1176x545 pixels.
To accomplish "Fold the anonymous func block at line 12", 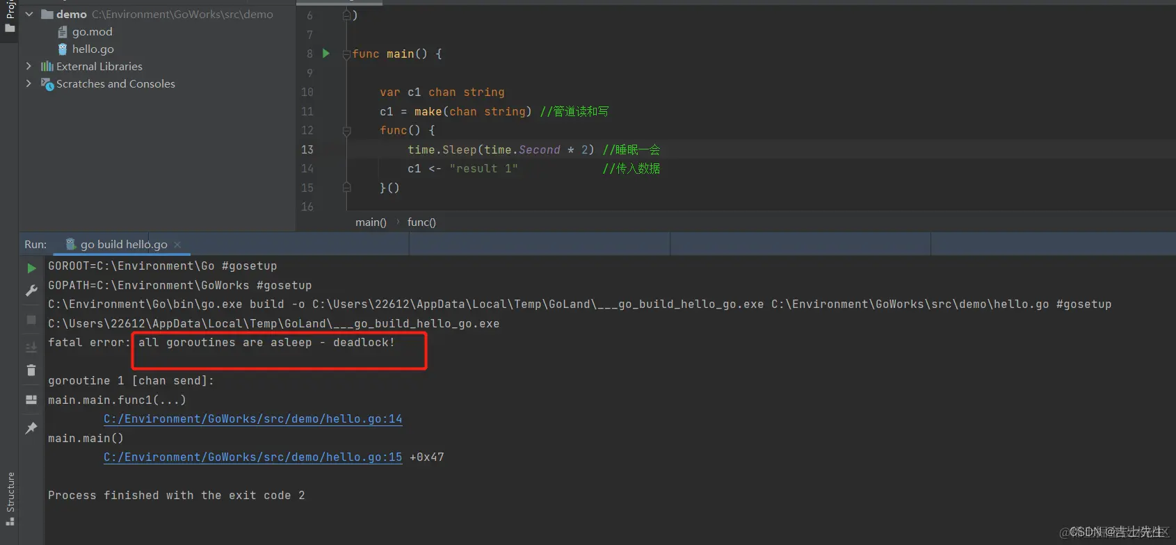I will point(346,131).
